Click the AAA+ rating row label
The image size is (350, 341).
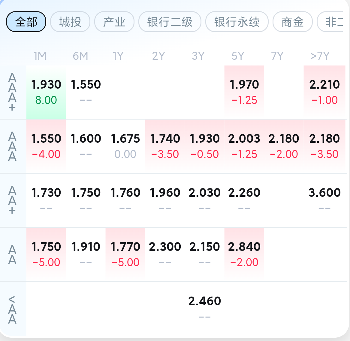pyautogui.click(x=12, y=92)
